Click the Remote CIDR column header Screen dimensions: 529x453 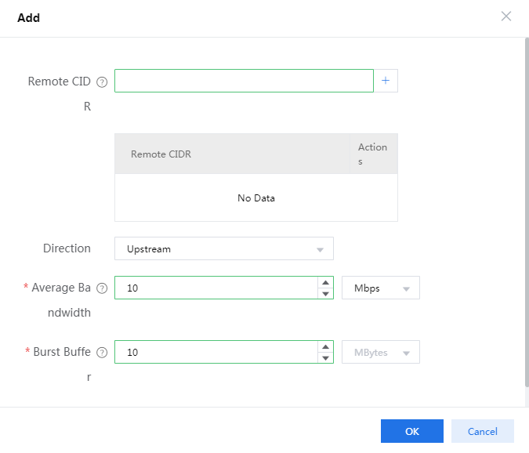click(161, 154)
